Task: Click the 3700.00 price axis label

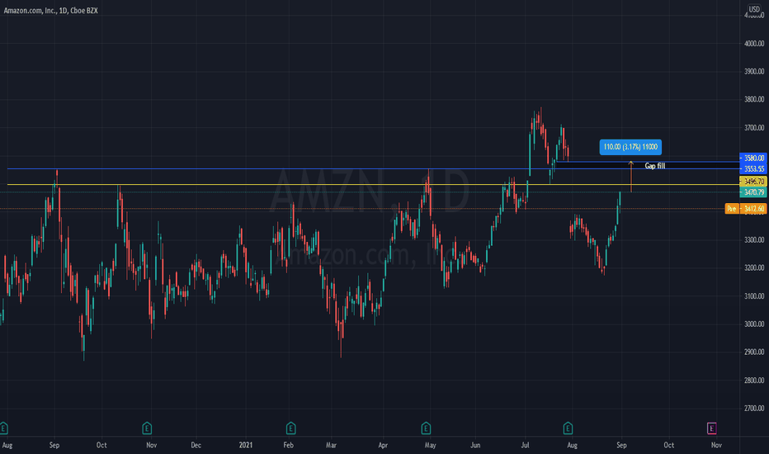Action: point(754,128)
